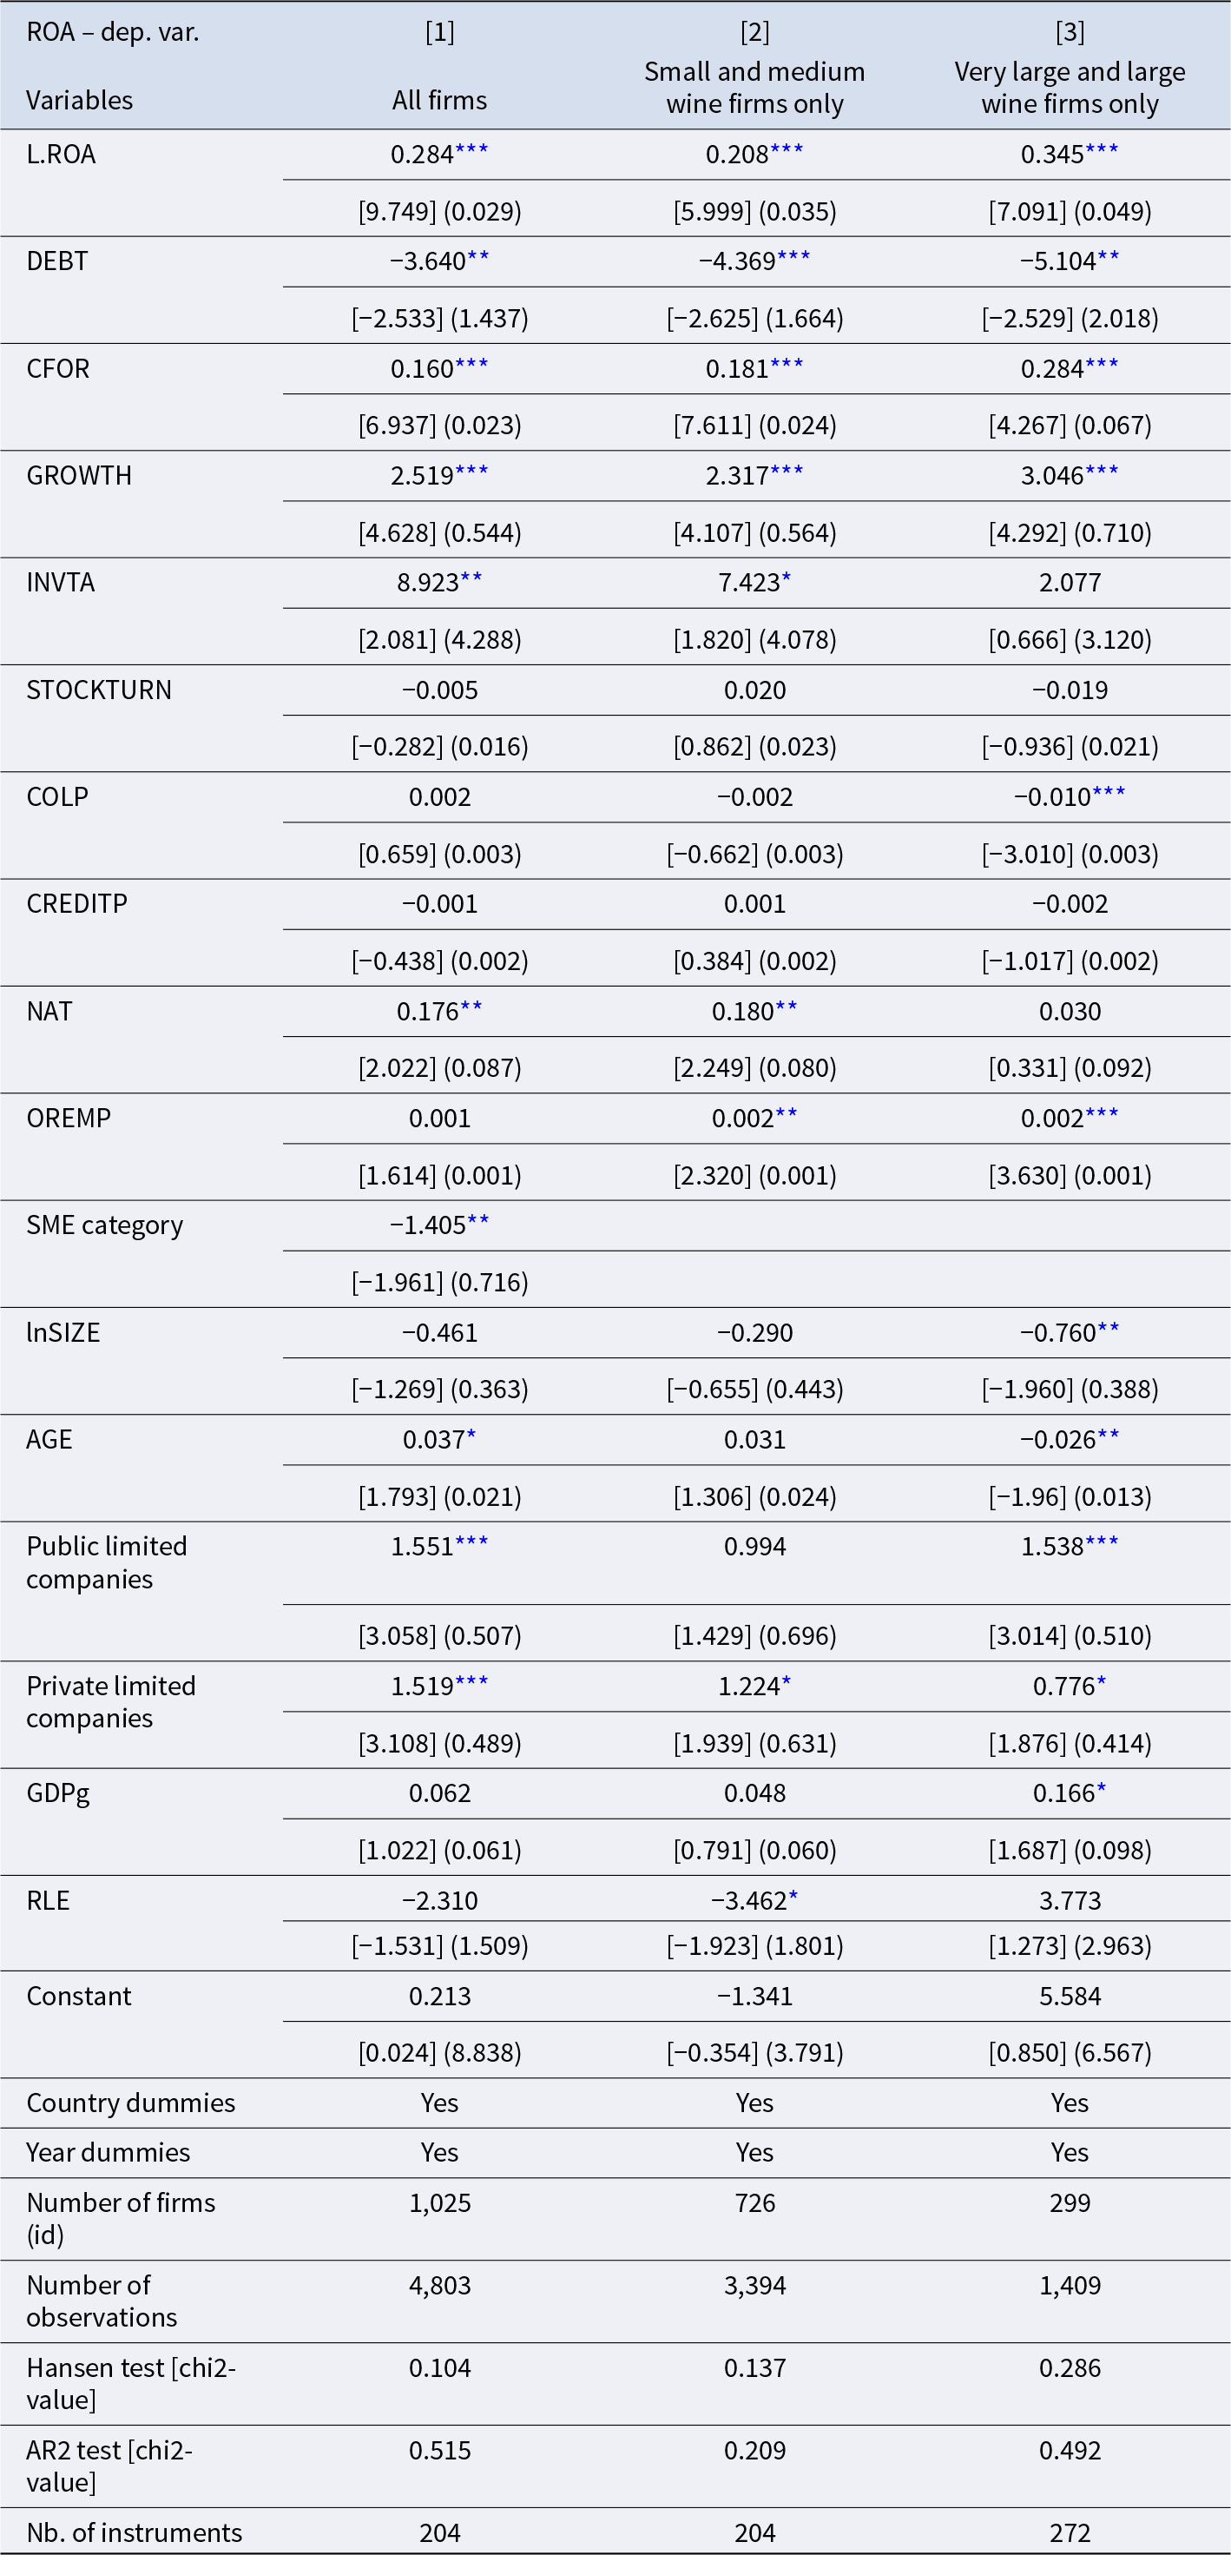Click the lnSIZE row label

[63, 1333]
